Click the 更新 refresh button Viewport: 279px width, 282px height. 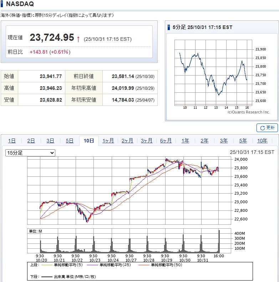(x=267, y=128)
